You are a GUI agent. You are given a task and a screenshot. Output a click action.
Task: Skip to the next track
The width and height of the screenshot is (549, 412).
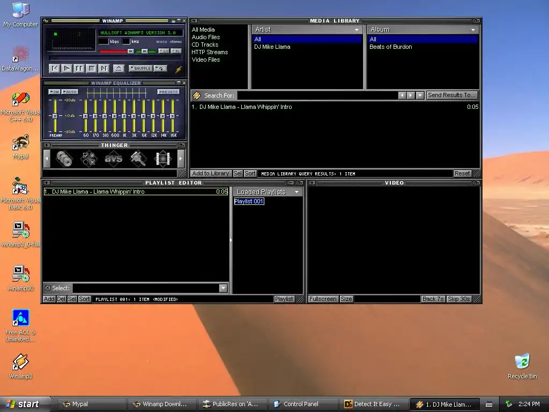[103, 68]
